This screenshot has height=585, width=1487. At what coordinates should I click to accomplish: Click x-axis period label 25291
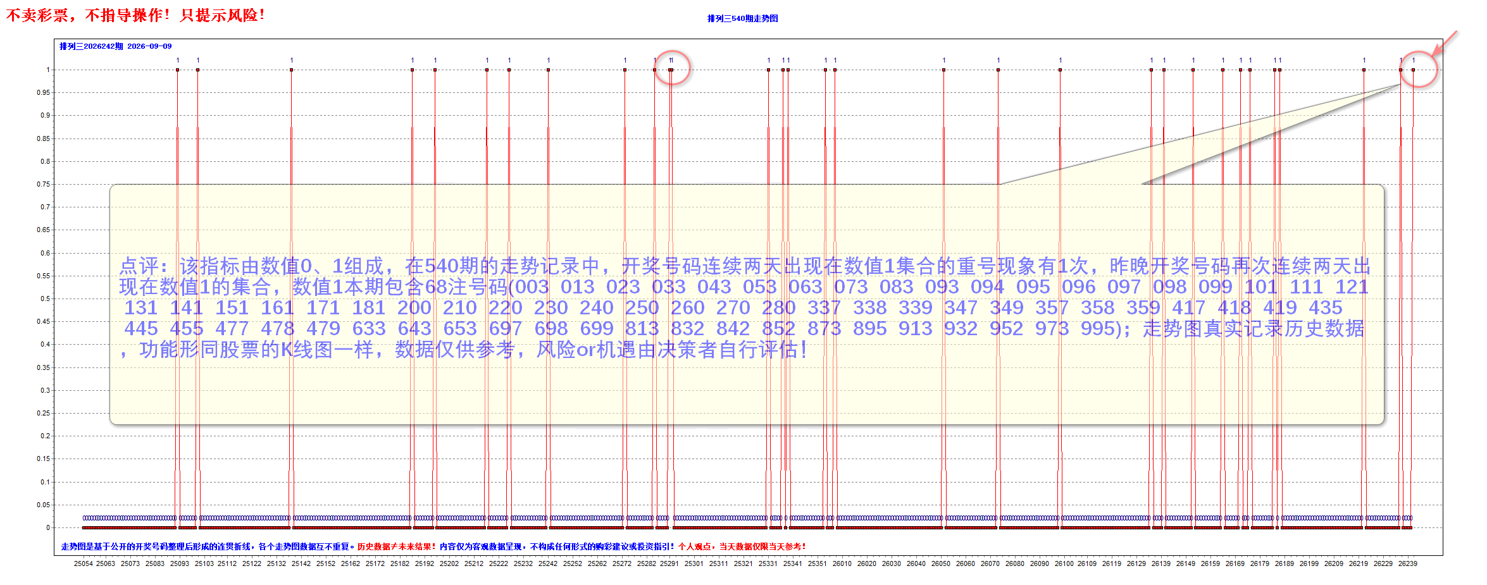tap(669, 563)
